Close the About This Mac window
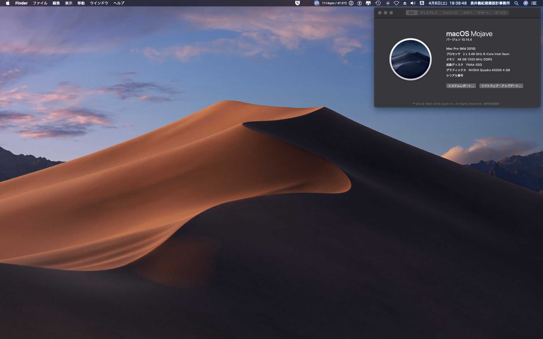Viewport: 543px width, 339px height. coord(380,13)
